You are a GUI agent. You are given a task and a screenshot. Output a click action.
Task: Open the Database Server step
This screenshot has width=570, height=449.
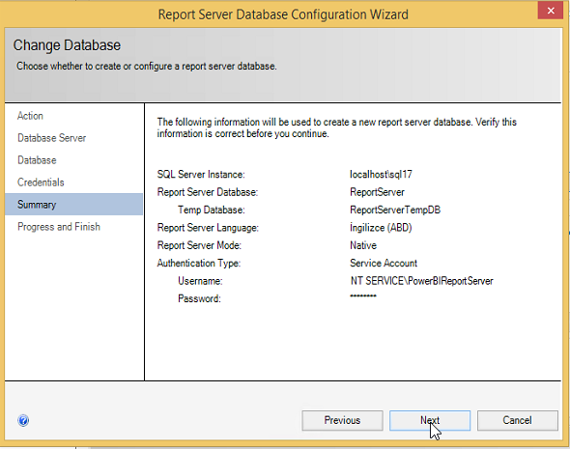tap(51, 138)
